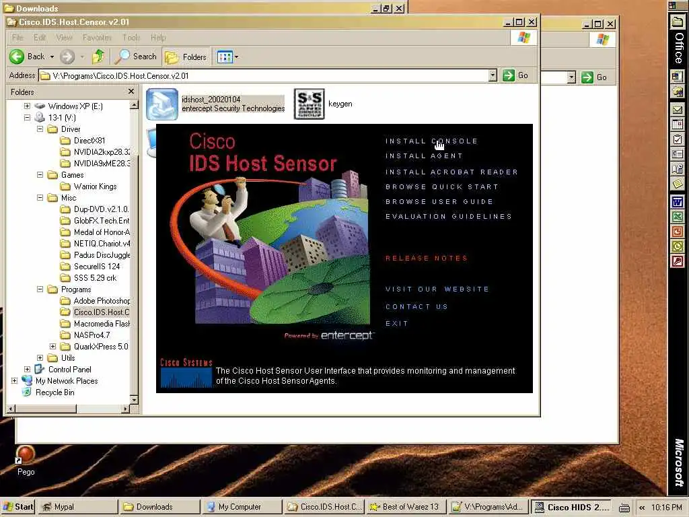
Task: Open the File menu
Action: [17, 38]
